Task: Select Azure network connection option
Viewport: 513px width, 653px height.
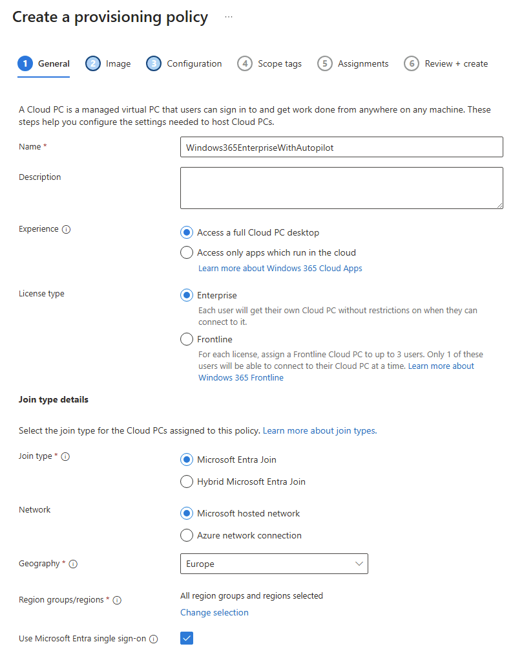Action: coord(187,535)
